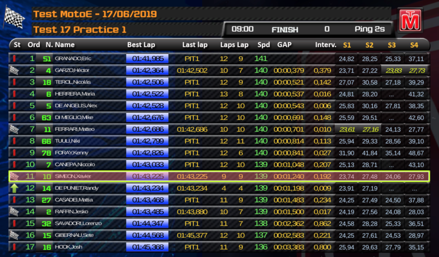Click the red status icon for CASADEI, Mattia
The height and width of the screenshot is (257, 439).
pos(14,200)
